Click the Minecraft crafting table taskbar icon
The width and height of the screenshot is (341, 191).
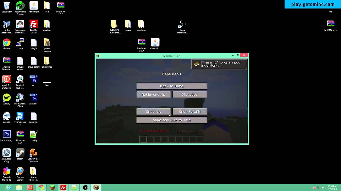coord(96,188)
